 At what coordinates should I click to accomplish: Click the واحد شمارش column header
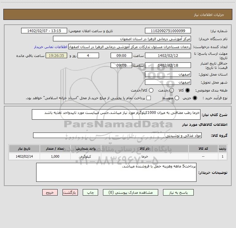click(x=86, y=148)
